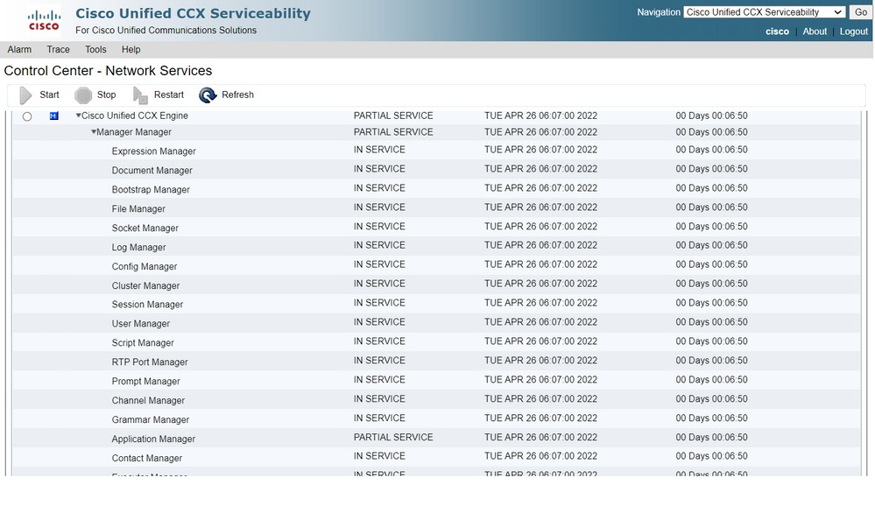This screenshot has height=527, width=875.
Task: Open the Tools menu
Action: [95, 50]
